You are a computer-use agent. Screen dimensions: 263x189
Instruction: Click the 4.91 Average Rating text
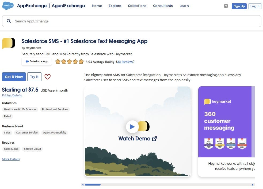100,62
